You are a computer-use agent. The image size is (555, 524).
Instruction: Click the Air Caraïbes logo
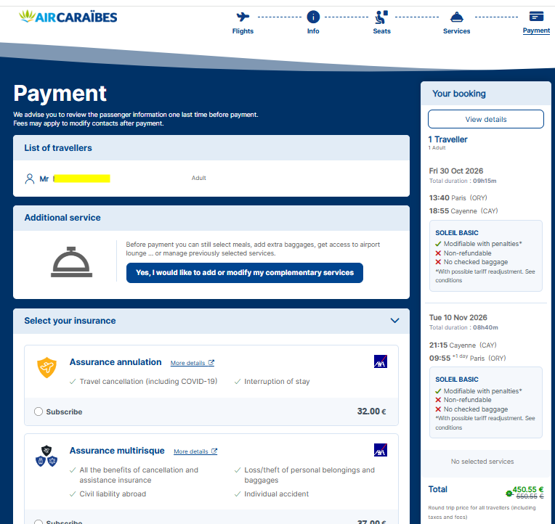tap(68, 17)
